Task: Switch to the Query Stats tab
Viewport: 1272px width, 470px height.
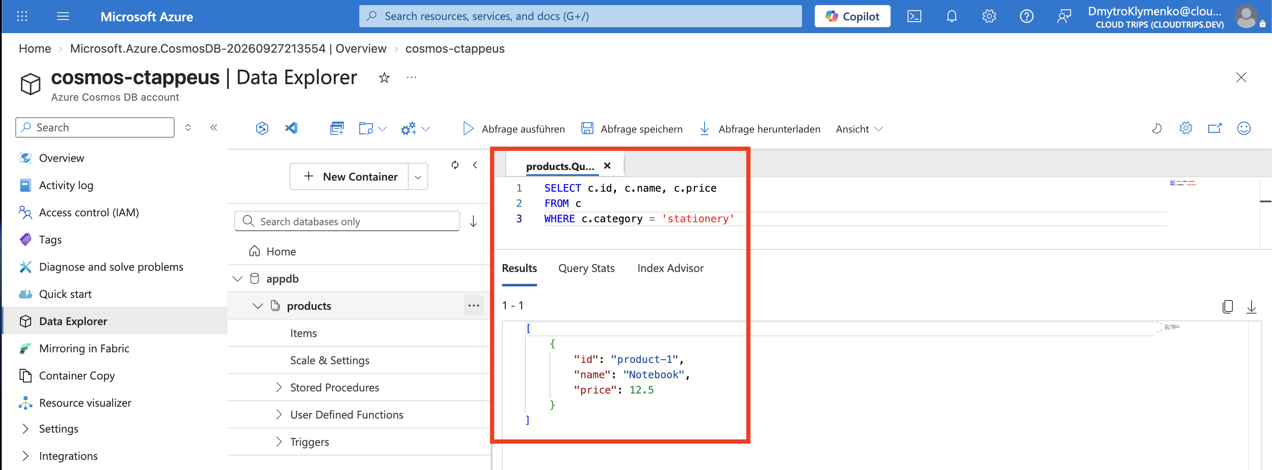Action: pyautogui.click(x=586, y=268)
